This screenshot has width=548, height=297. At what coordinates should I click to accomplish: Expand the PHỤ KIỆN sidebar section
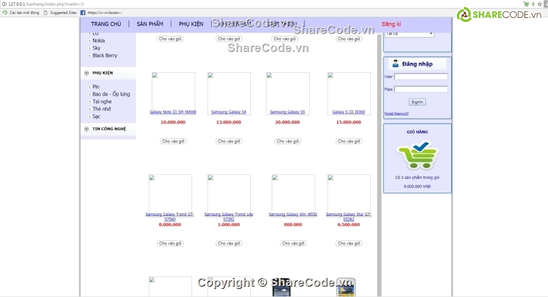103,73
